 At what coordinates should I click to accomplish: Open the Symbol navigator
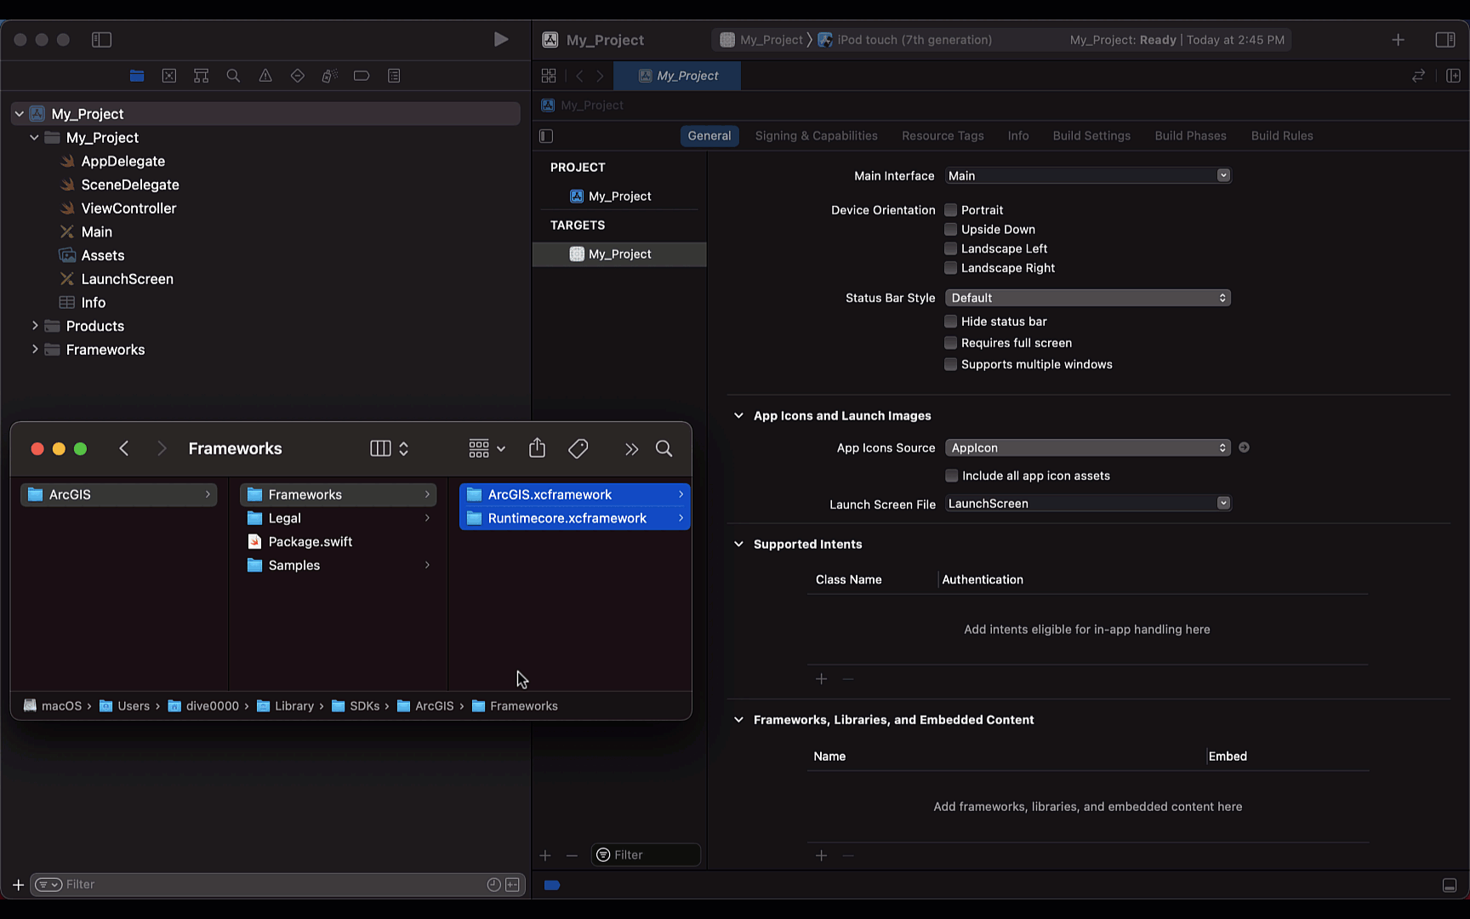click(x=201, y=76)
